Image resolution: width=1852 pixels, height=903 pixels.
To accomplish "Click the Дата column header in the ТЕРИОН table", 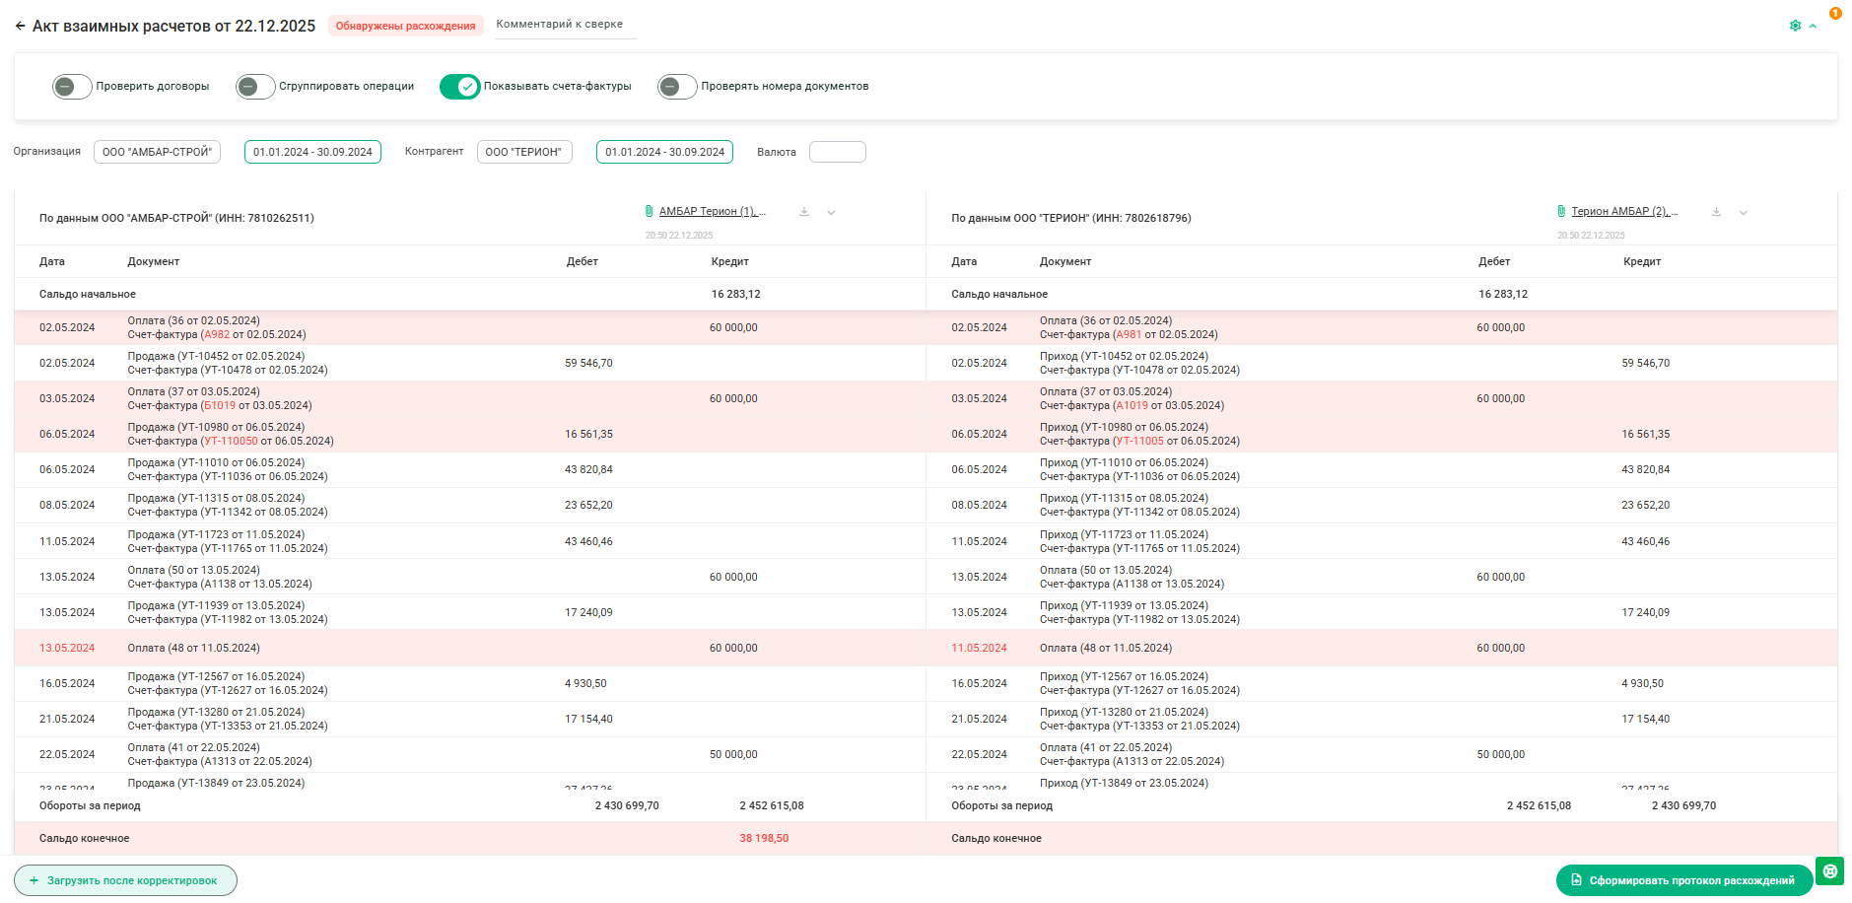I will click(964, 262).
